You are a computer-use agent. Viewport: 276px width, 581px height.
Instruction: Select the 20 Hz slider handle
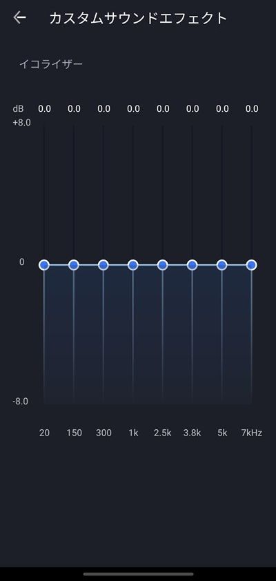[x=44, y=265]
